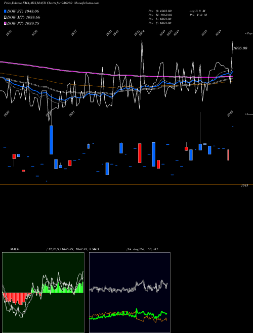The image size is (253, 333).
Task: Open the ADX indicator chart panel
Action: (130, 293)
